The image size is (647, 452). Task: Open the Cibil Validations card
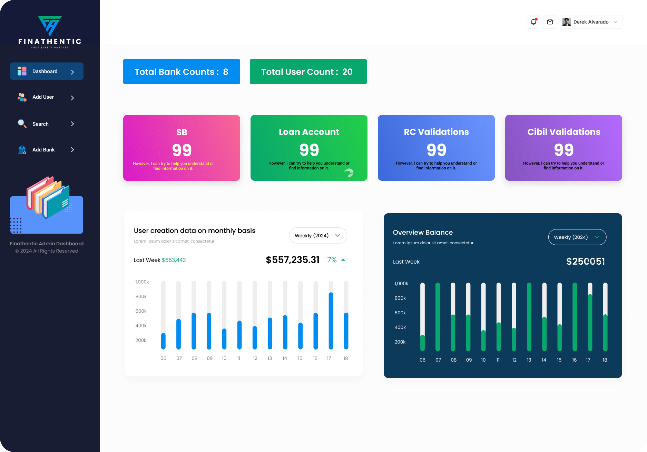563,148
